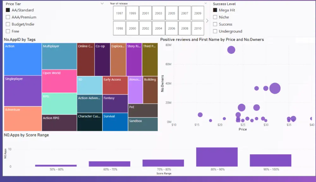Viewport: 316px width, 182px height.
Task: Click the Co-op treemap tile
Action: tap(102, 60)
